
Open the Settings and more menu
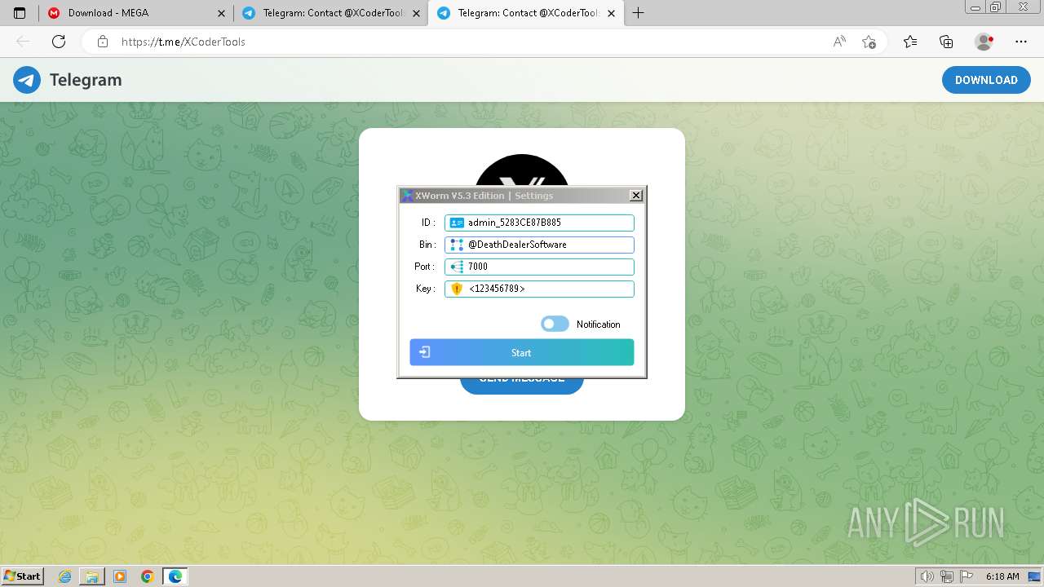[1021, 42]
